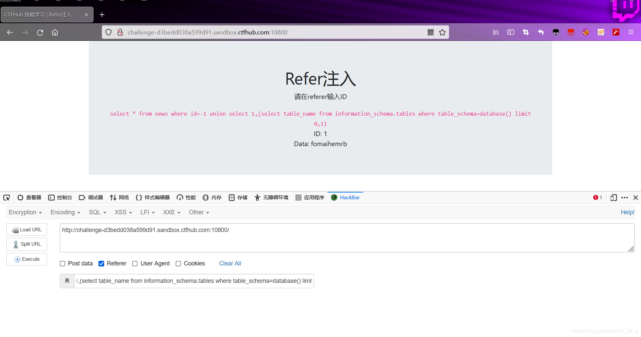Image resolution: width=641 pixels, height=337 pixels.
Task: Toggle the sidebar panel icon
Action: 511,32
